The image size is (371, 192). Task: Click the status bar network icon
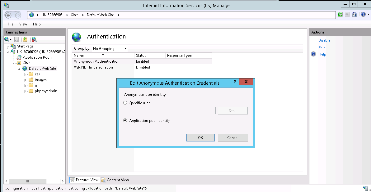(365, 188)
